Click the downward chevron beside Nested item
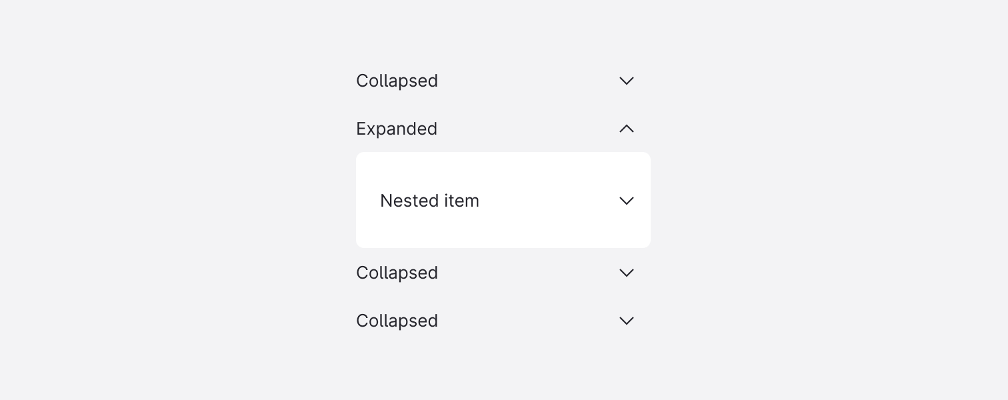This screenshot has width=1008, height=400. pos(626,201)
